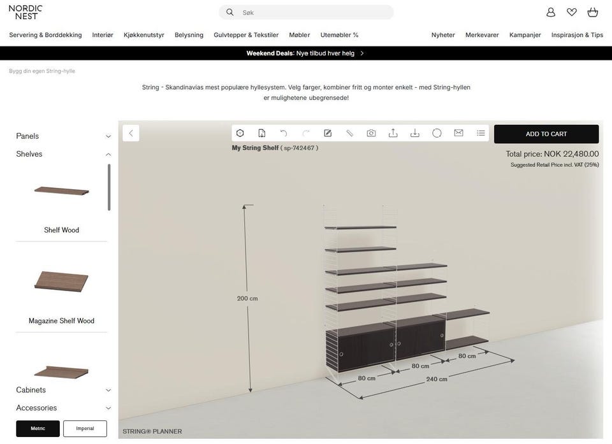Click the 3D view cube icon

pyautogui.click(x=240, y=133)
